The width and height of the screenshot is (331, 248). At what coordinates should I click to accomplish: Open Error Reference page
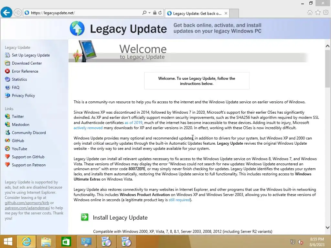[x=25, y=71]
